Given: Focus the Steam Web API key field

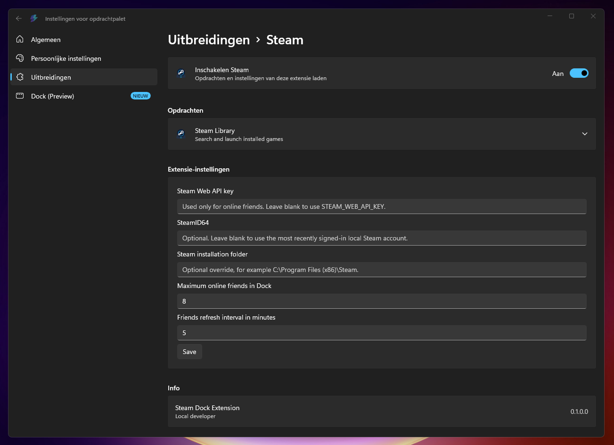Looking at the screenshot, I should [382, 206].
